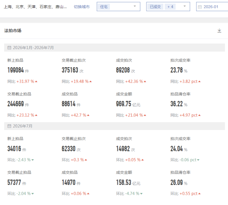Click July 成交拍品 value 14970

point(69,182)
